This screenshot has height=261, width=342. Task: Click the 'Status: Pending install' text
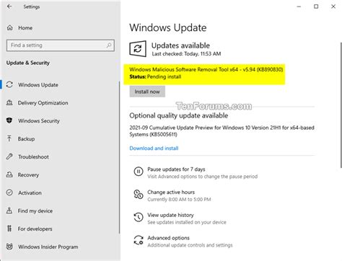point(155,76)
